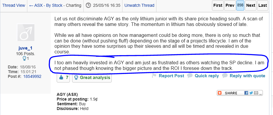The height and width of the screenshot is (115, 273).
Task: Go to Prev page
Action: pyautogui.click(x=230, y=5)
